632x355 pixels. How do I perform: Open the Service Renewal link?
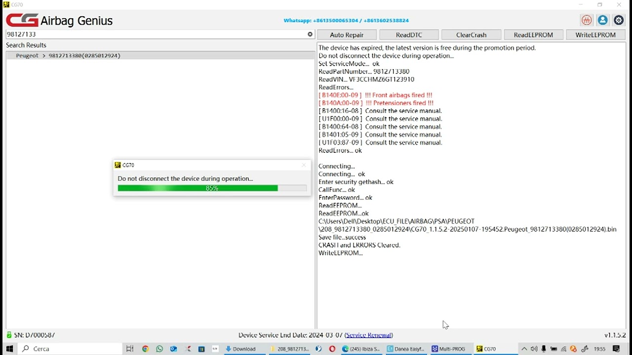click(x=369, y=335)
